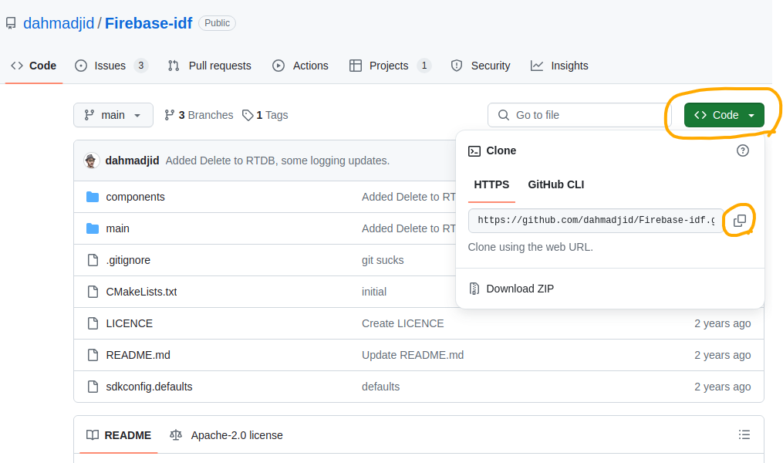Open the sdkconfig.defaults file
Viewport: 783px width, 463px height.
click(149, 387)
